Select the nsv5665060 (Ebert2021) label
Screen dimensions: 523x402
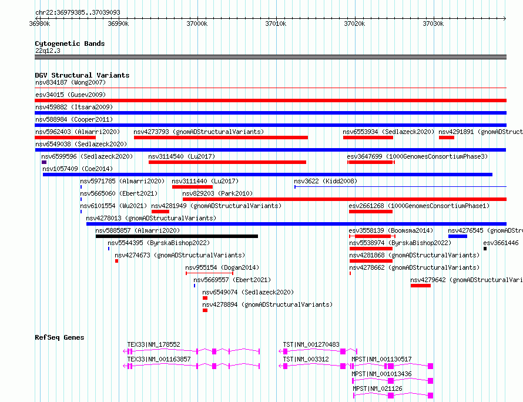pos(119,193)
